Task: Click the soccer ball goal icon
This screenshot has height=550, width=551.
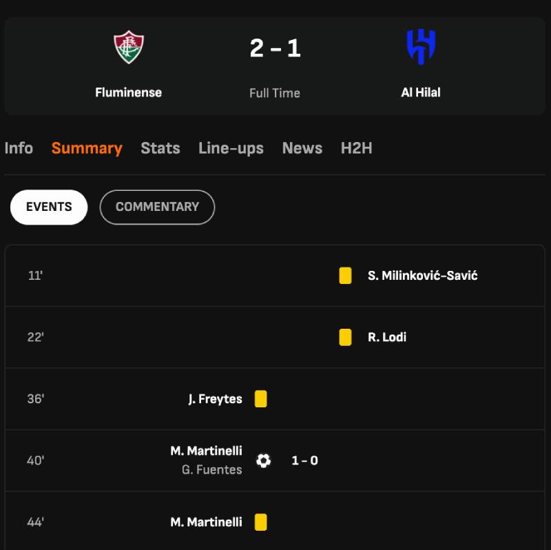Action: 263,460
